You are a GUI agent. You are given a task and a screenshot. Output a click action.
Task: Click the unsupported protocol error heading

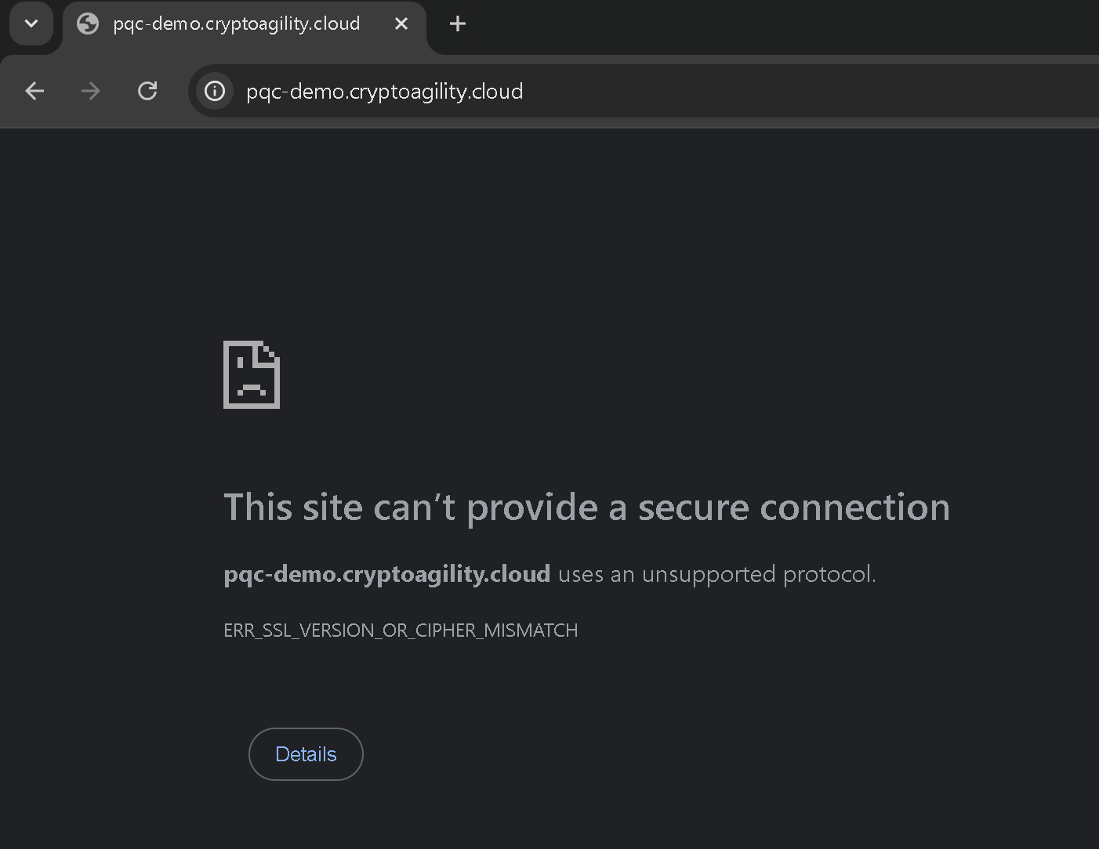pyautogui.click(x=586, y=508)
